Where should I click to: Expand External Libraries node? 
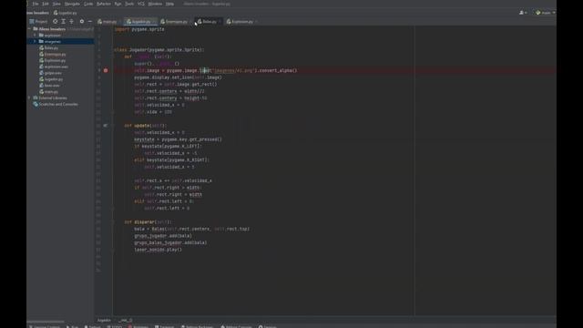pyautogui.click(x=30, y=97)
